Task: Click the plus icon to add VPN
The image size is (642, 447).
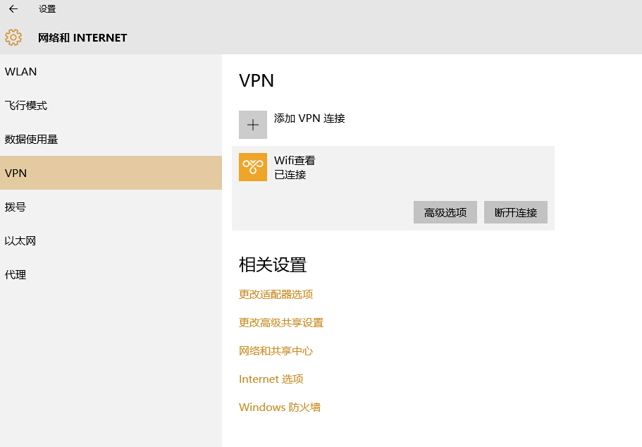Action: point(252,125)
